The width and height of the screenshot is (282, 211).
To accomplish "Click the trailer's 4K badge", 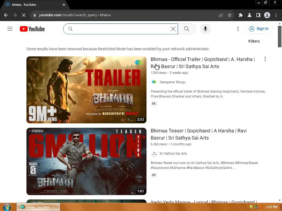I will tap(154, 104).
